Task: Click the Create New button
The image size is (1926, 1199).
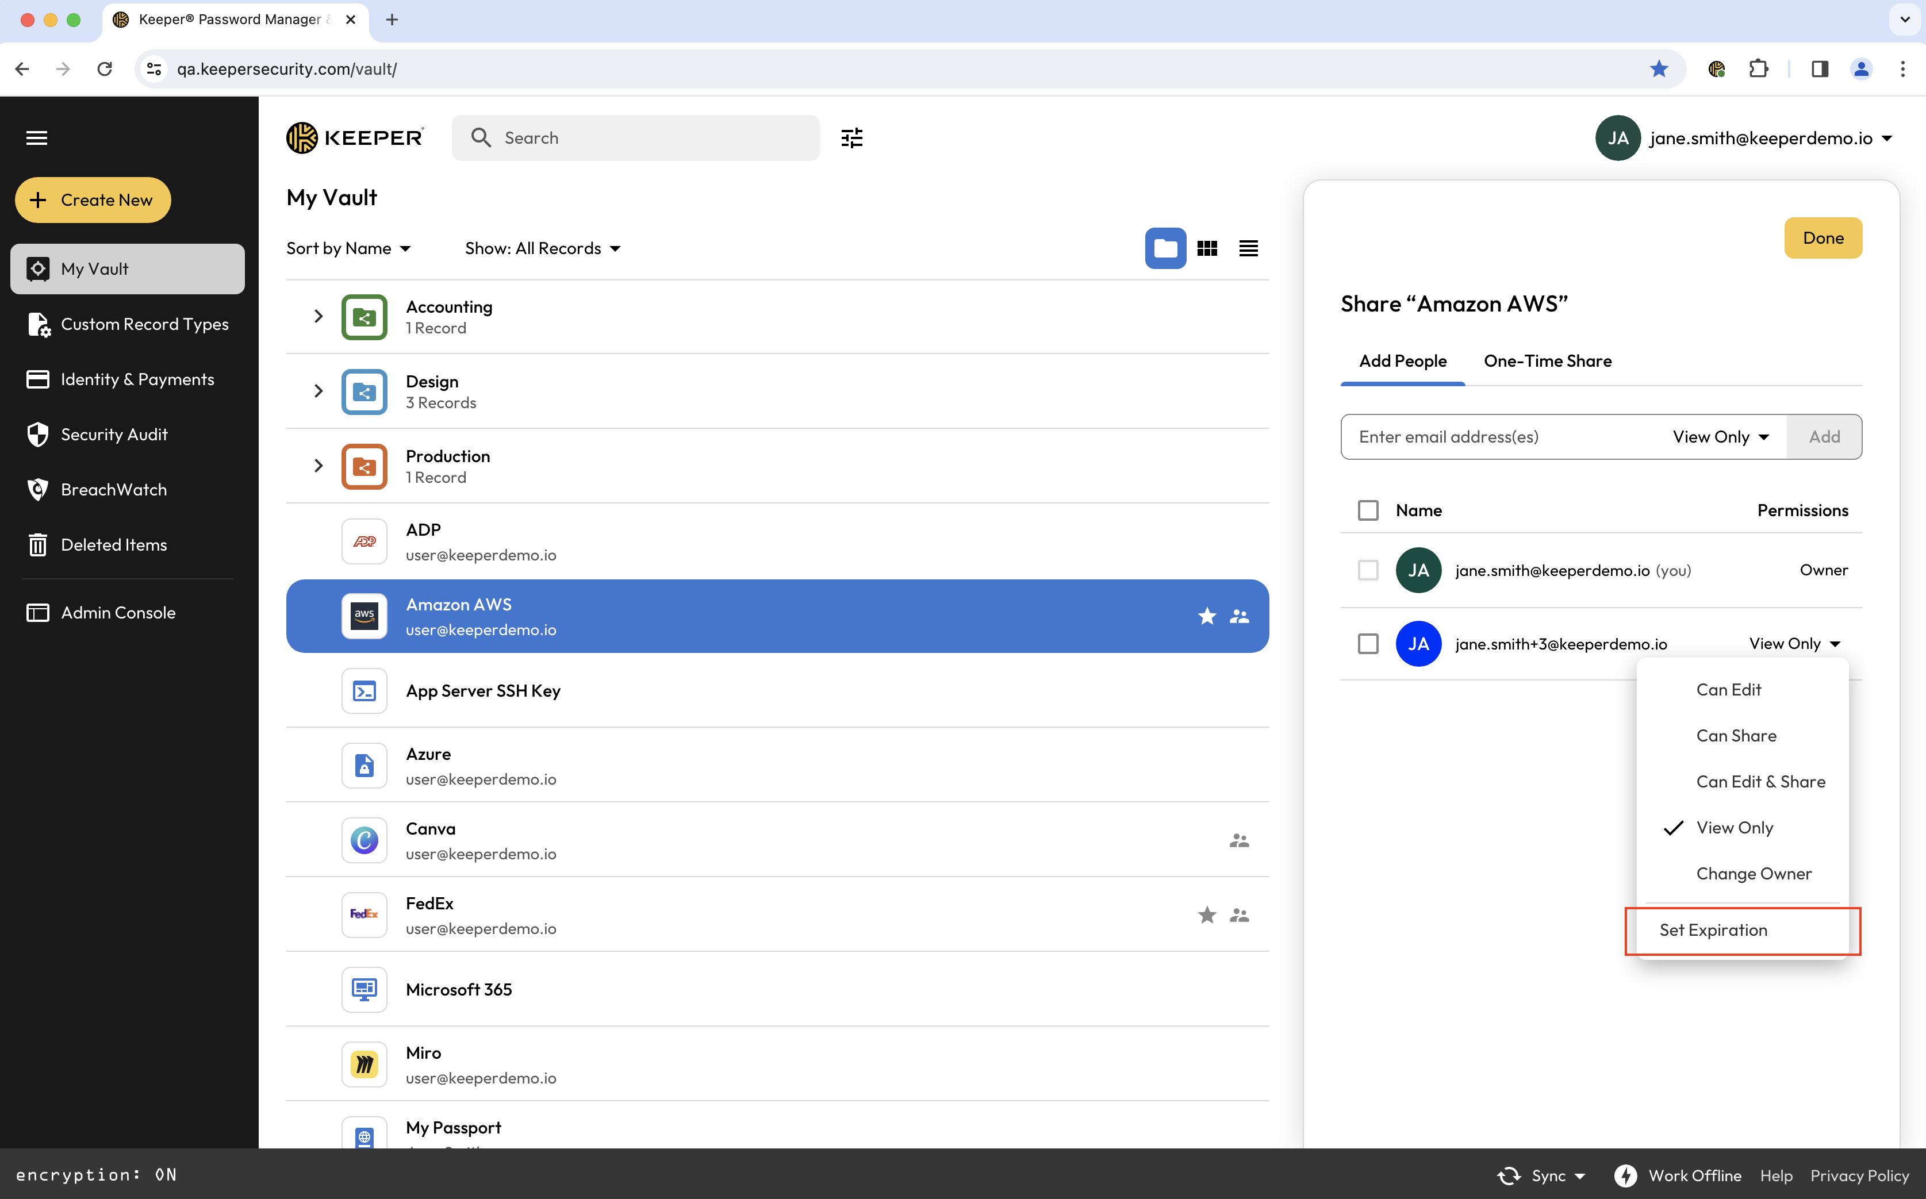Action: [93, 200]
